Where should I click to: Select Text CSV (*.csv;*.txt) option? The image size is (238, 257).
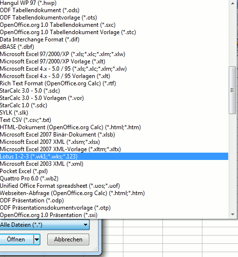point(114,120)
